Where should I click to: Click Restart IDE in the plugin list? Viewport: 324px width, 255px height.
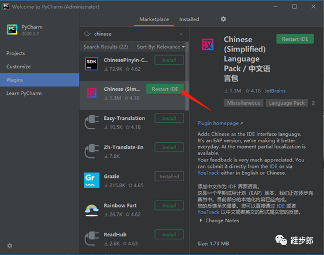click(x=165, y=89)
